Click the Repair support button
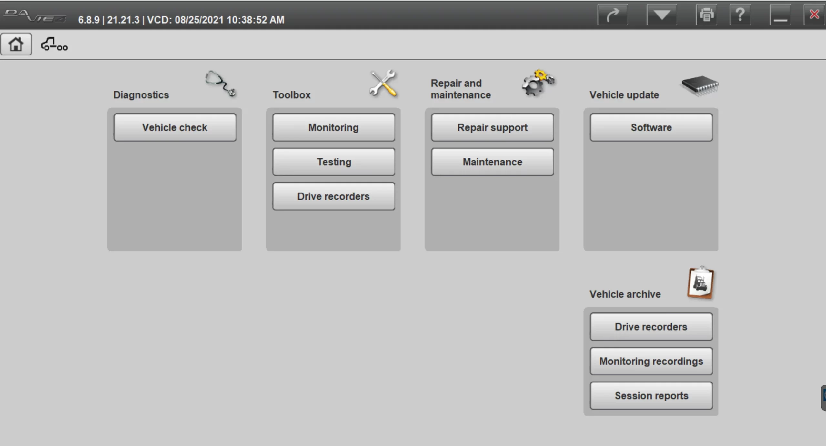This screenshot has width=826, height=446. (x=492, y=127)
